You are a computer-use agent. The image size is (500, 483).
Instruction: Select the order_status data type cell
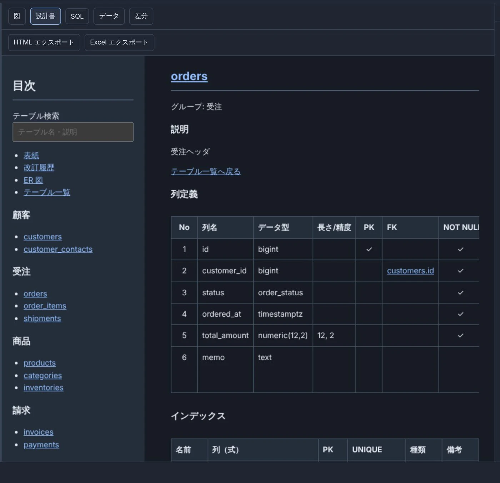pos(283,293)
